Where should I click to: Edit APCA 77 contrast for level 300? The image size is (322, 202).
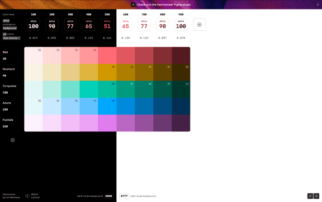pyautogui.click(x=70, y=25)
